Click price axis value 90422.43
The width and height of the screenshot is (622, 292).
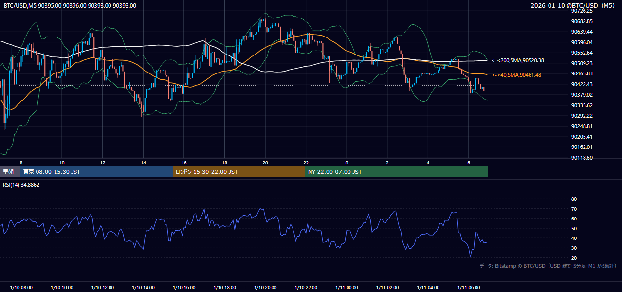[582, 84]
